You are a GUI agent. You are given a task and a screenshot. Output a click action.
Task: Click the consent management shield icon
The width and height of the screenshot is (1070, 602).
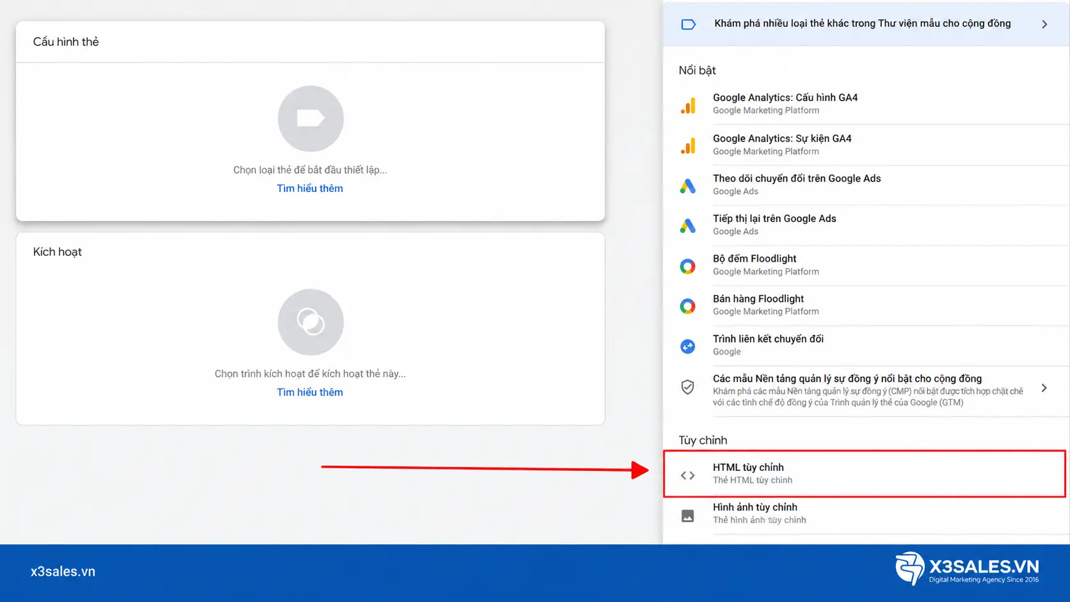pyautogui.click(x=688, y=387)
